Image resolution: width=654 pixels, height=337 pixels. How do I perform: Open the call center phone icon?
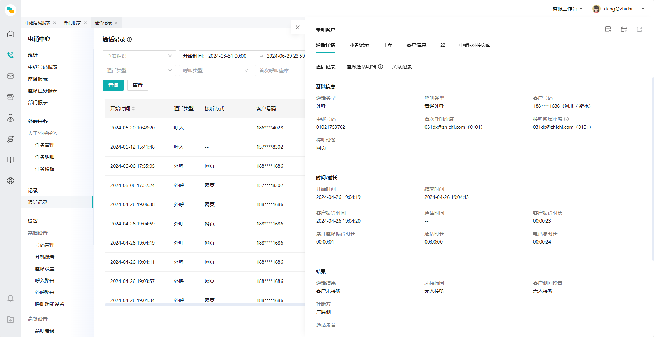(10, 55)
